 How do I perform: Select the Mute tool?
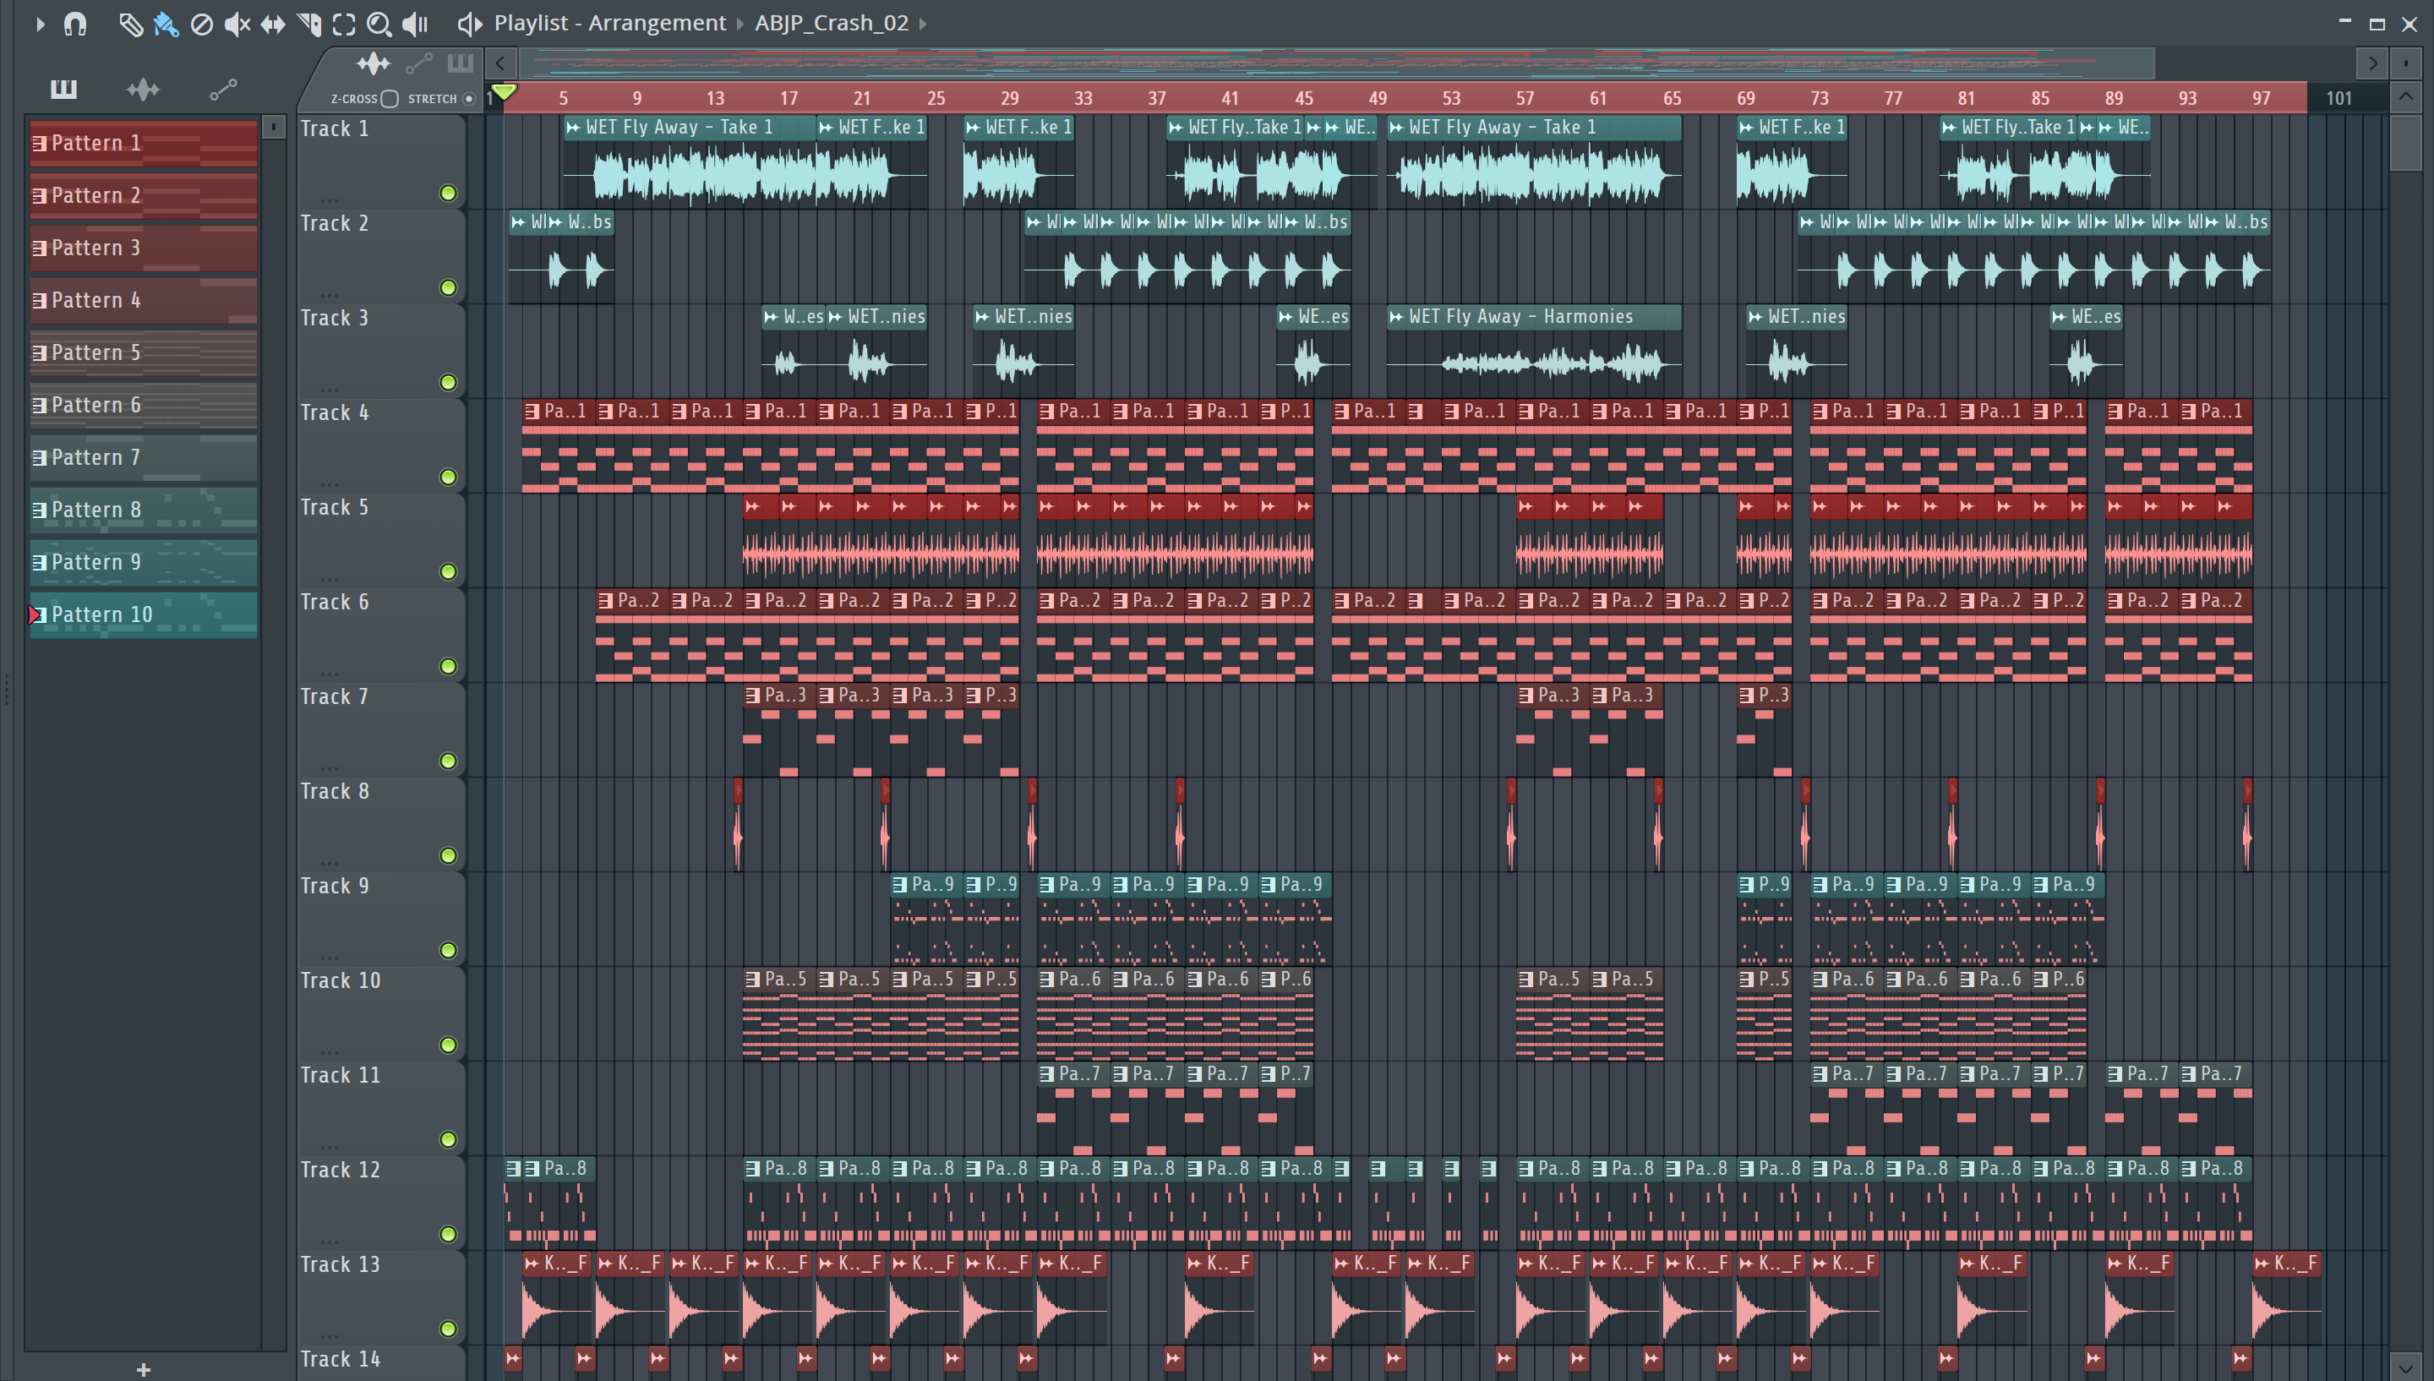237,24
